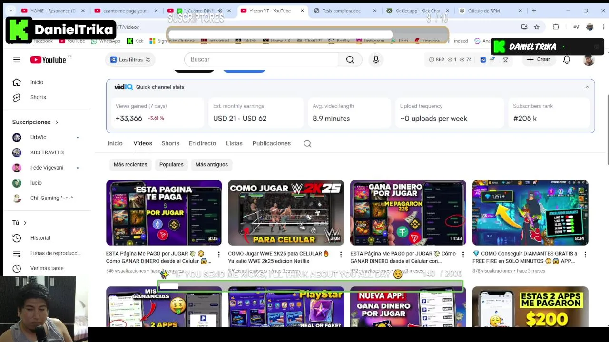This screenshot has height=342, width=609.
Task: Open the notifications bell
Action: (567, 60)
